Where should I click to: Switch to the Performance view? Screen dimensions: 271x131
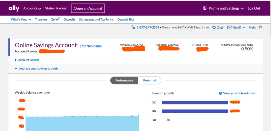pos(124,80)
